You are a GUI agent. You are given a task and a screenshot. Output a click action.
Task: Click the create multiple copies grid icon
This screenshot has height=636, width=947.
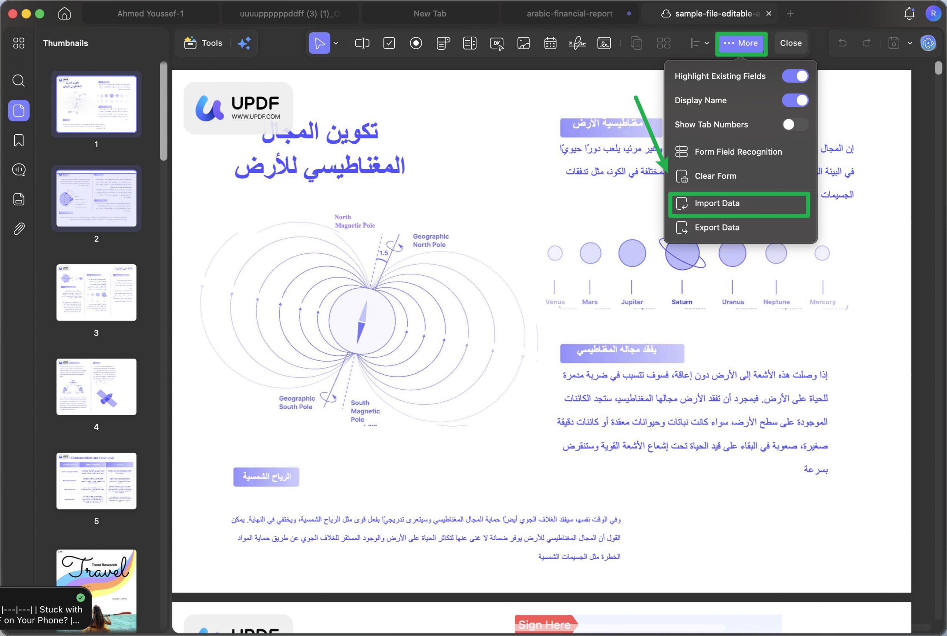(x=664, y=43)
